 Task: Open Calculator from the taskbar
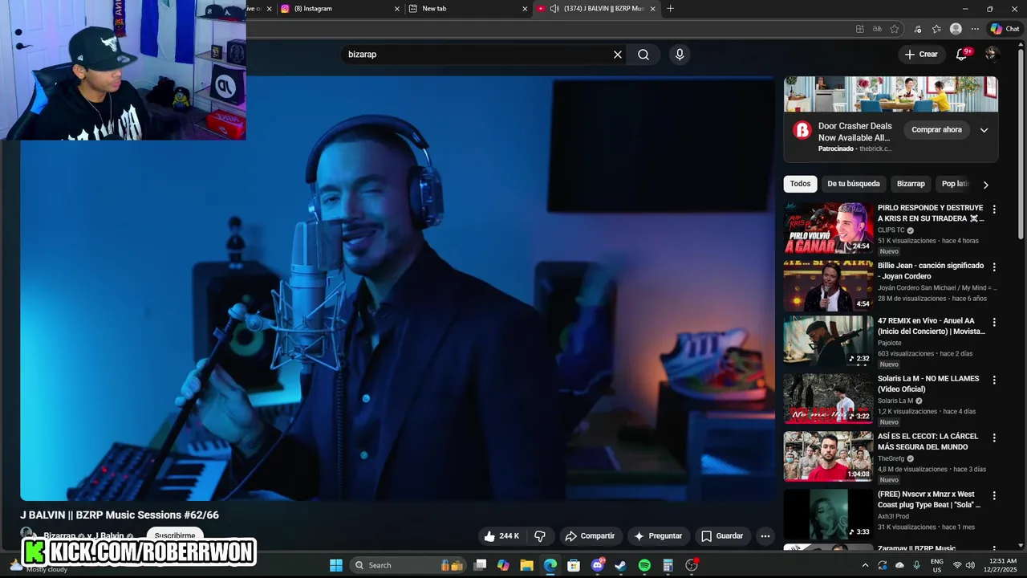click(668, 565)
